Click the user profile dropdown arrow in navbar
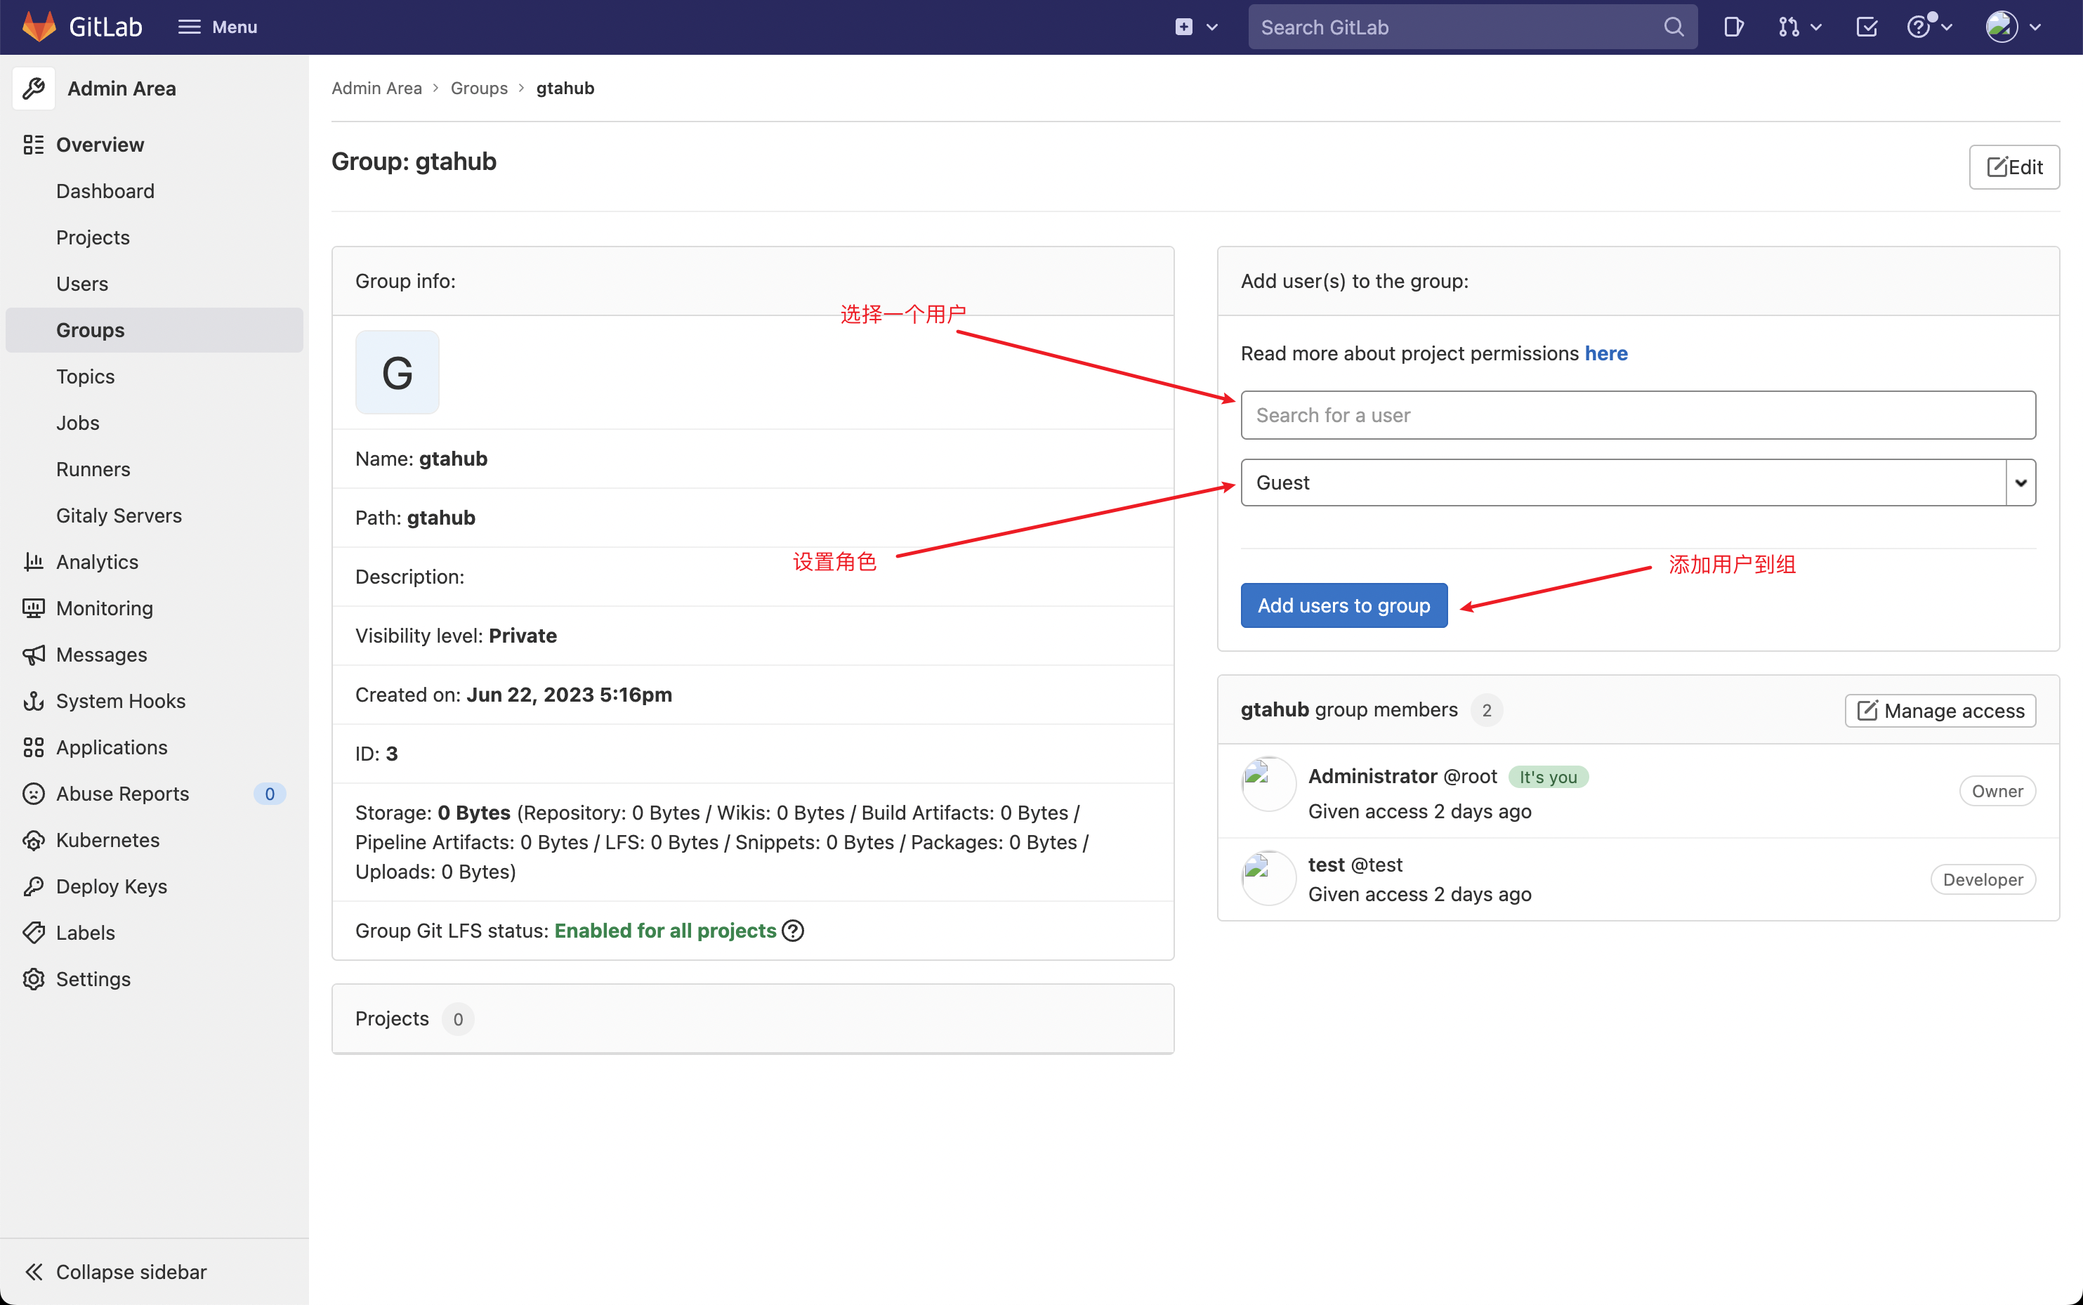 tap(2035, 27)
